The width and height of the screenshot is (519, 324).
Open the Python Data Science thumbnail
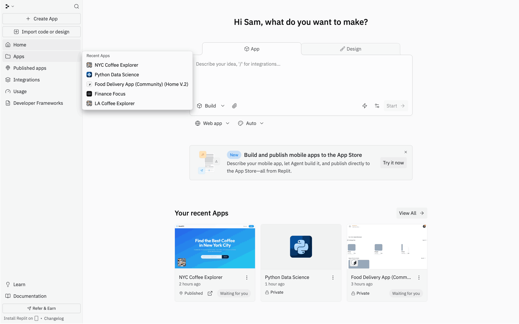point(301,247)
